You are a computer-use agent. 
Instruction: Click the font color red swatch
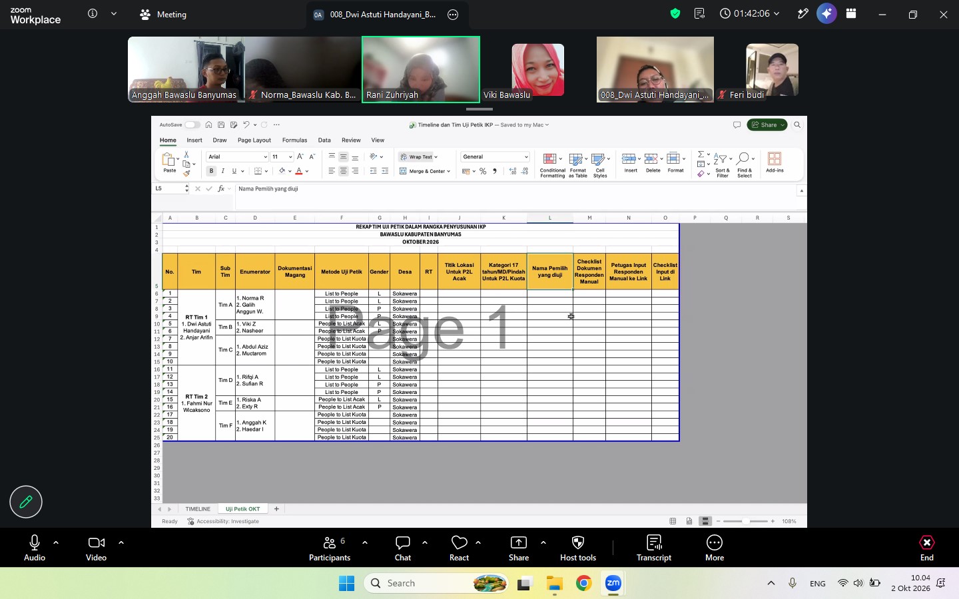(x=299, y=171)
